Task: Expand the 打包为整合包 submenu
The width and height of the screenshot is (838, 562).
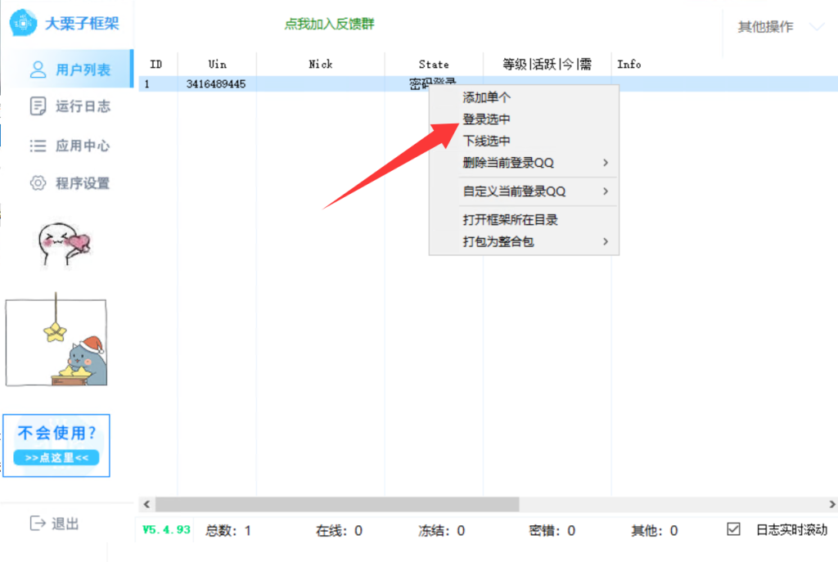Action: (605, 241)
